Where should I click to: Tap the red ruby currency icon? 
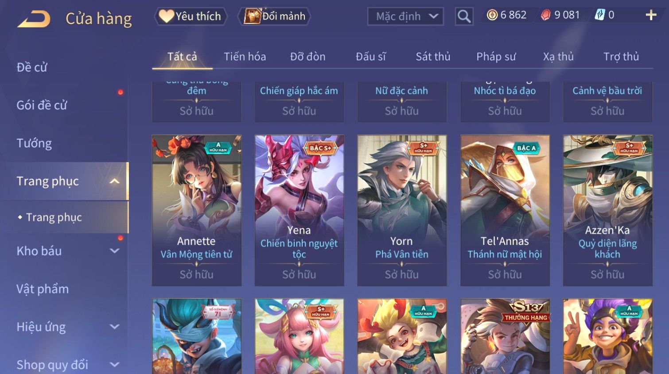(x=546, y=15)
